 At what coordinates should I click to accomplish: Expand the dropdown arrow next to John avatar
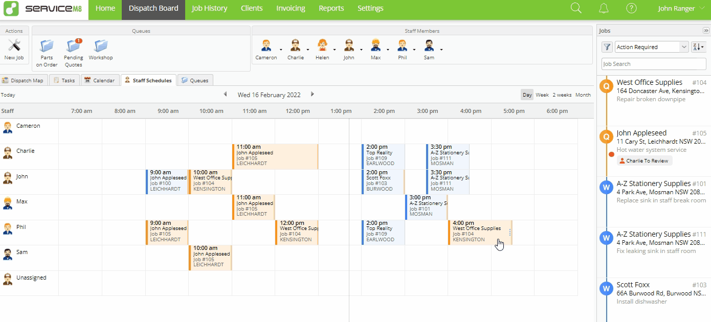[361, 50]
